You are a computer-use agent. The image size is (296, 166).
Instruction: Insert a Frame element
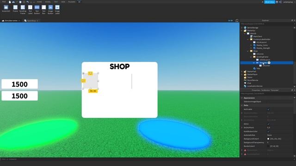coord(15,9)
